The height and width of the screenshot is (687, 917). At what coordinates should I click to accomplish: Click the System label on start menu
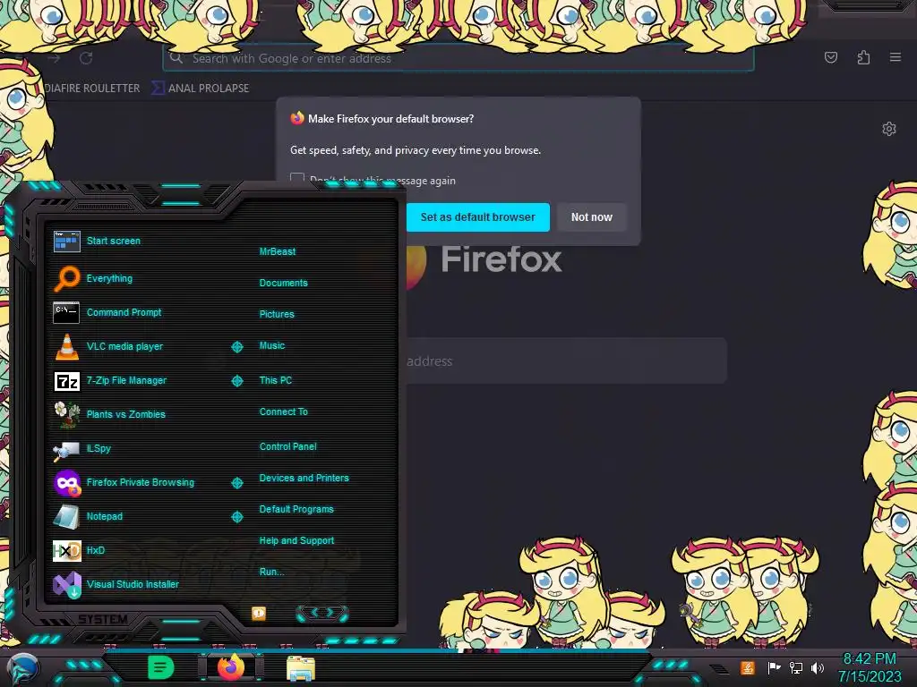pos(103,619)
